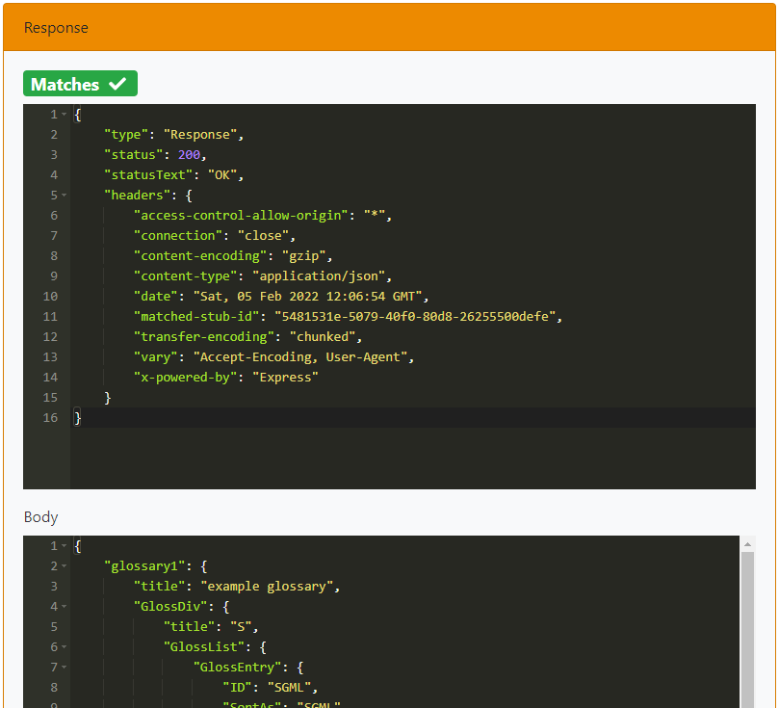Click the date value "Sat, 05 Feb 2022 12:06:54 GMT"
This screenshot has height=708, width=779.
307,297
